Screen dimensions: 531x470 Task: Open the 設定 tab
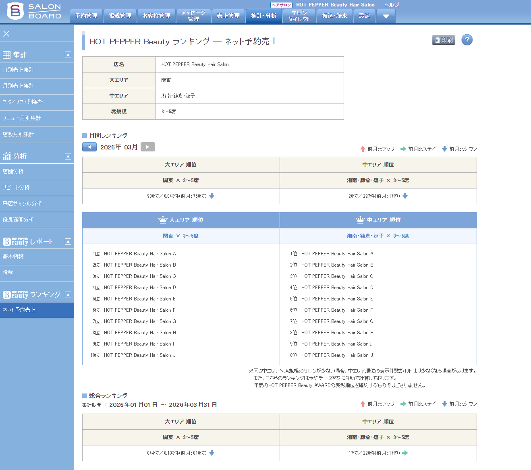tap(365, 17)
